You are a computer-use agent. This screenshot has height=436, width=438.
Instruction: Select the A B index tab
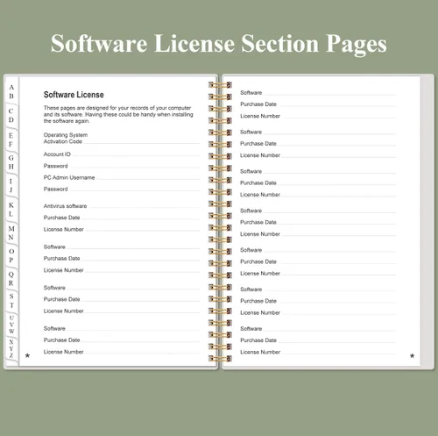pos(11,91)
